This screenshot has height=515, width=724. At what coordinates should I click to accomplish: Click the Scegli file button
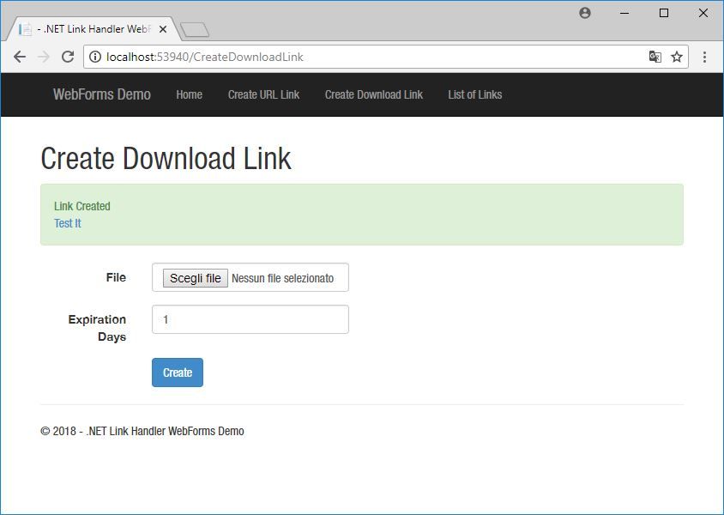coord(196,278)
